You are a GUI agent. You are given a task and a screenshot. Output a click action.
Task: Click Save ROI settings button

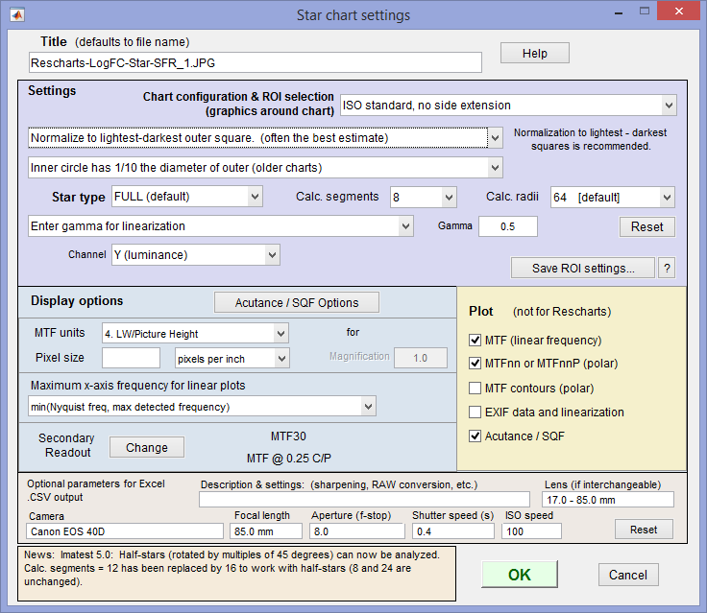(x=583, y=269)
